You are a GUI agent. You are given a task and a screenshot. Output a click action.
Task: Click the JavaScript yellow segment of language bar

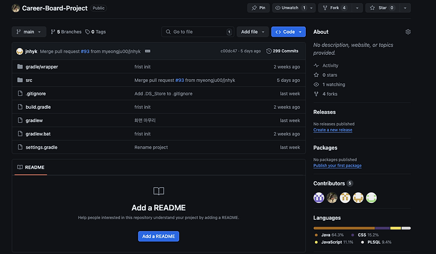(x=395, y=228)
